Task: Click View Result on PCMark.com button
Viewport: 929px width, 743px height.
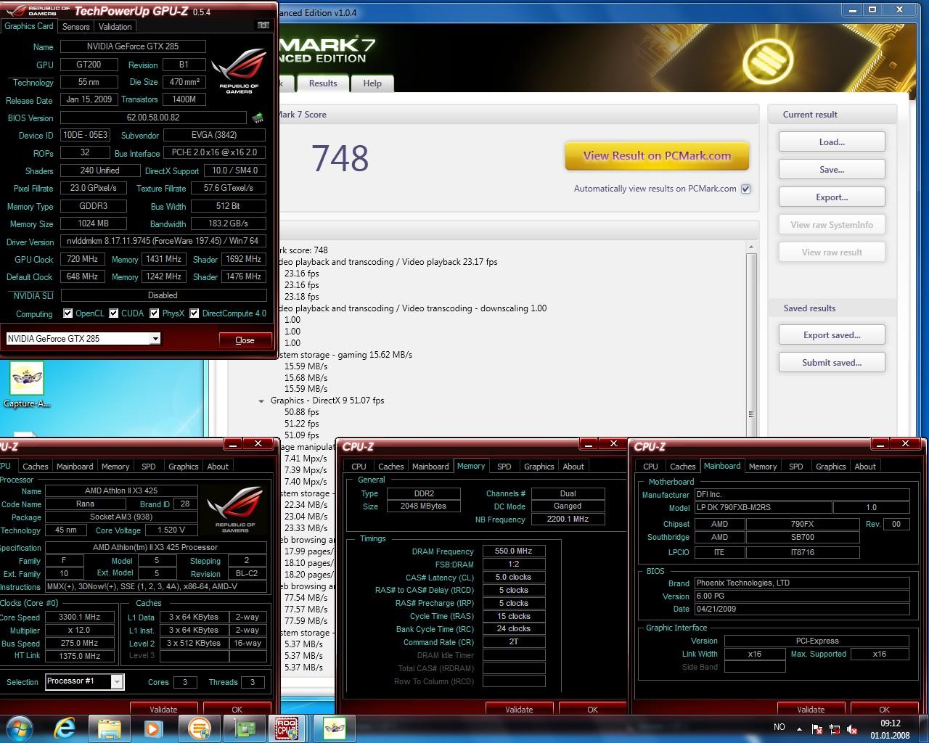Action: pyautogui.click(x=657, y=155)
